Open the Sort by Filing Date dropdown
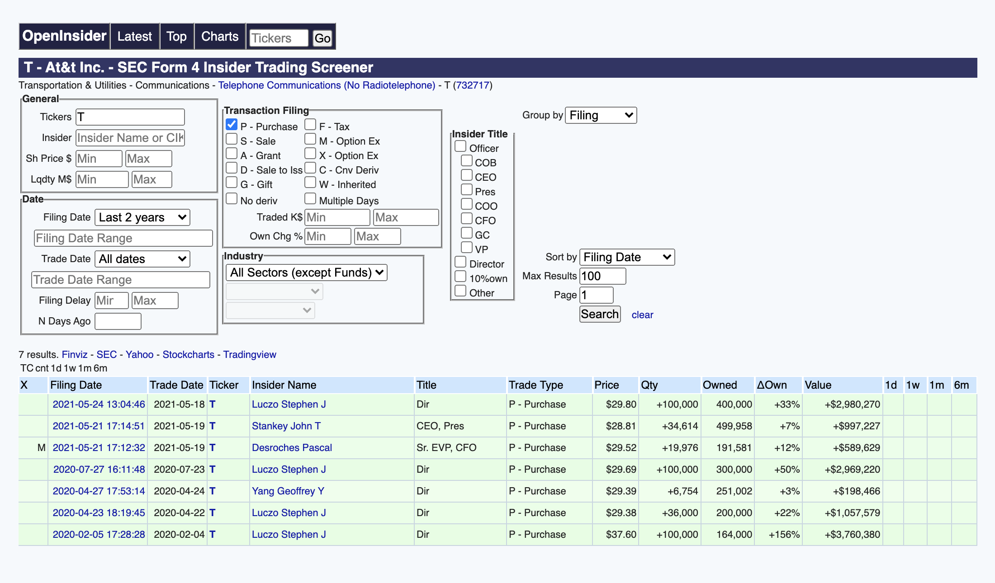Viewport: 995px width, 583px height. 627,257
